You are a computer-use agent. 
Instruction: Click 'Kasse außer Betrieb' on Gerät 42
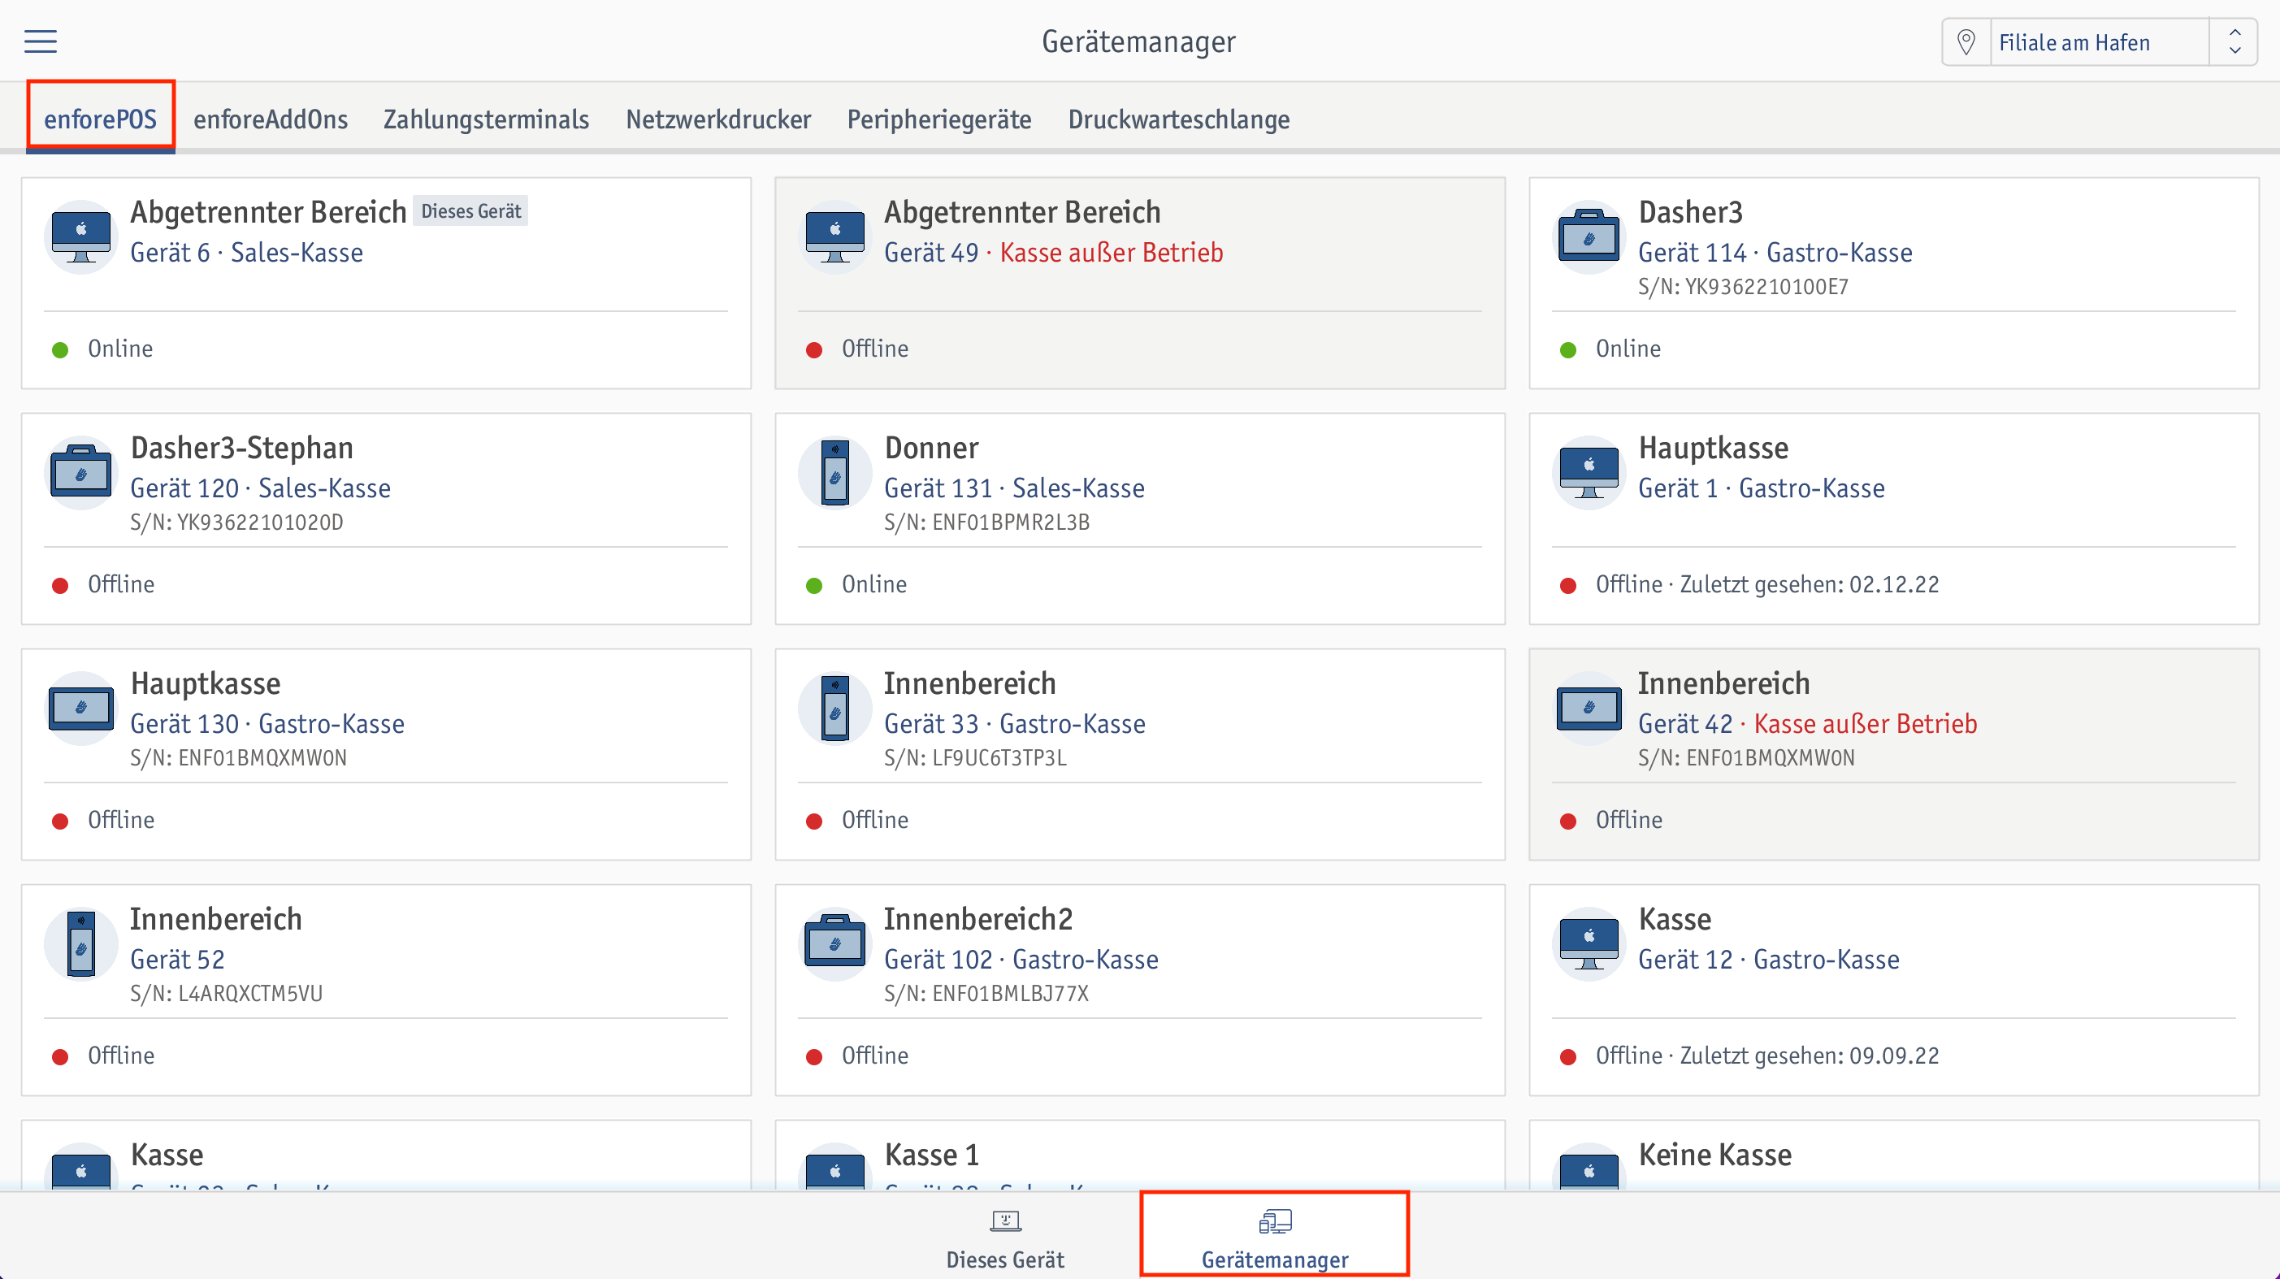(1865, 723)
